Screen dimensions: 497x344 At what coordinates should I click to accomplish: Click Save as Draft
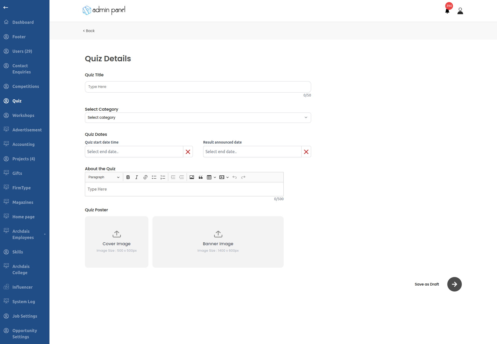coord(427,284)
